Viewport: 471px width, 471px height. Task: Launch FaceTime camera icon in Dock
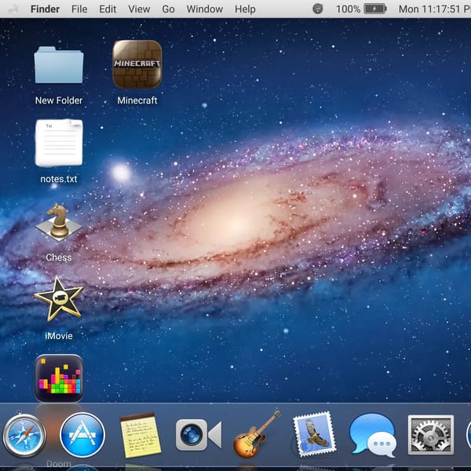[x=199, y=435]
